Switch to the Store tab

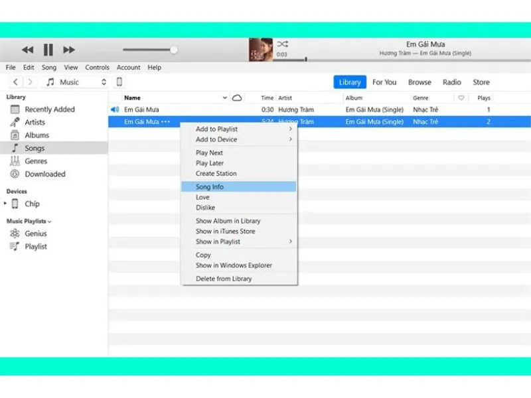click(x=481, y=82)
